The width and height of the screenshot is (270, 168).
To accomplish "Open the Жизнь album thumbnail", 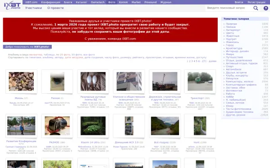I will 21,82.
